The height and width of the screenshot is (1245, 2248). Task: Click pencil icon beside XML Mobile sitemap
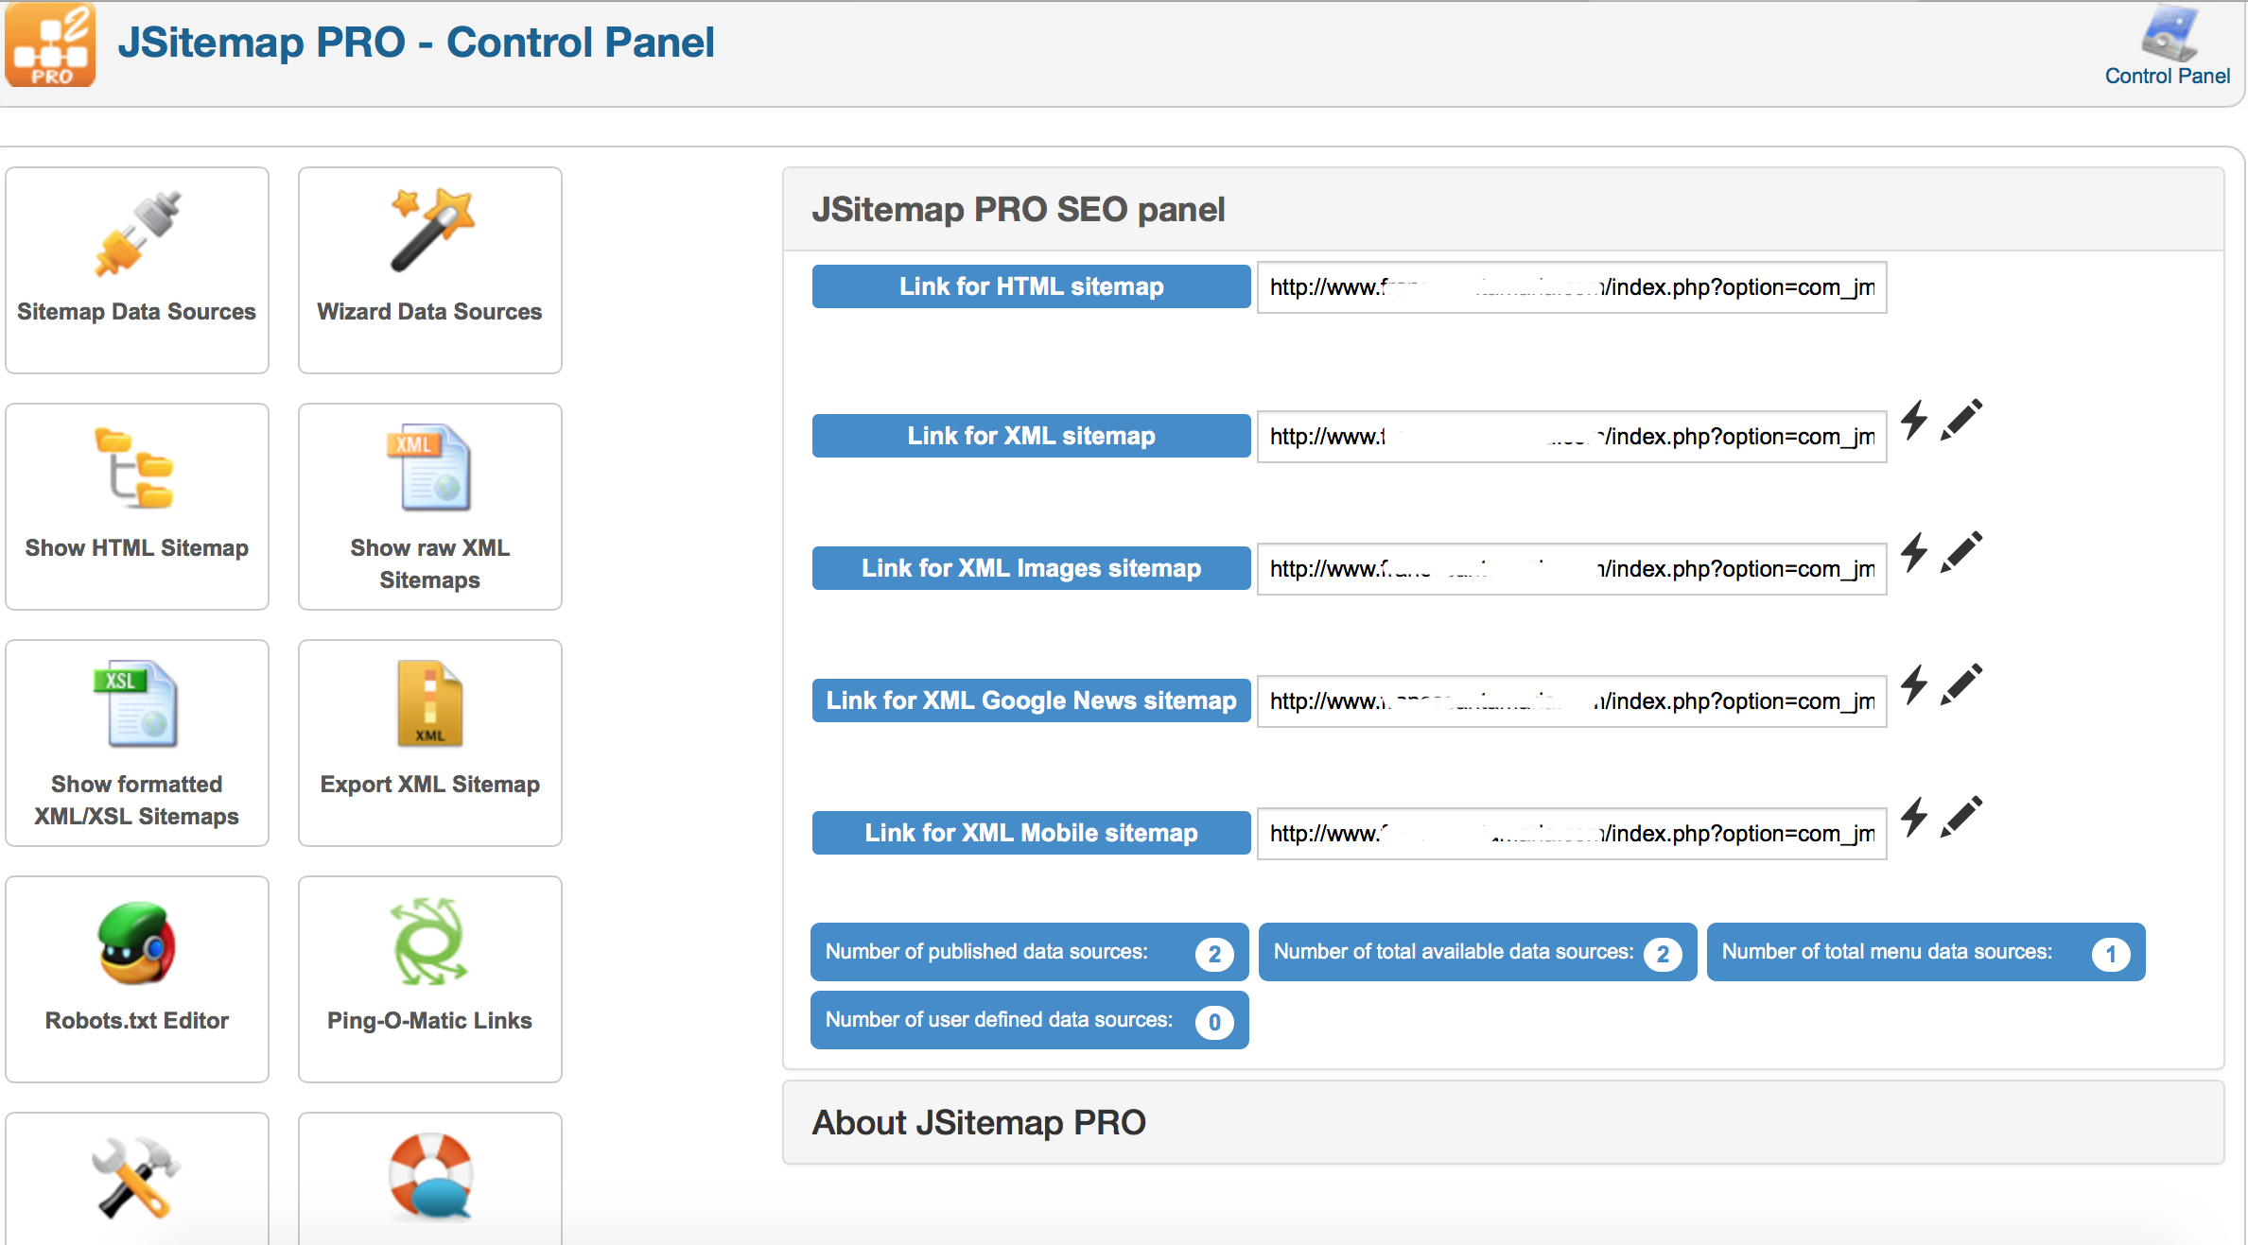[1961, 818]
